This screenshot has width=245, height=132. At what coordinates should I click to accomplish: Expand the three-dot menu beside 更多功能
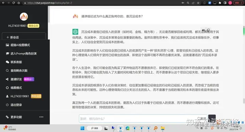pos(42,117)
